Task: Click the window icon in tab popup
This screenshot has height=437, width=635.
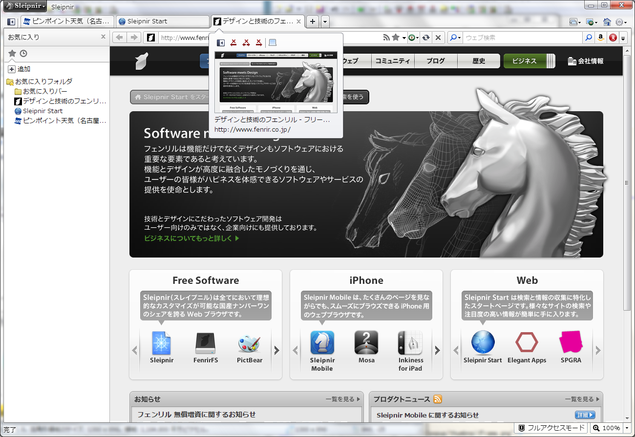Action: 273,43
